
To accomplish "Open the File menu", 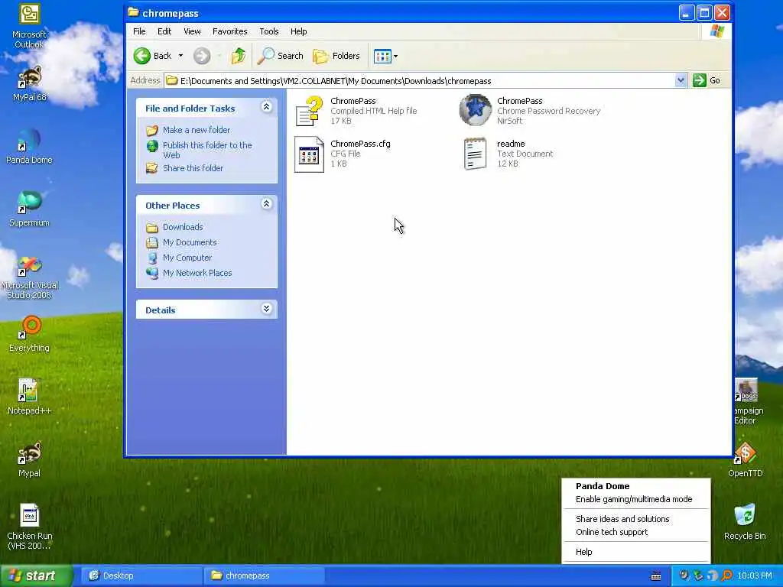I will pyautogui.click(x=139, y=31).
